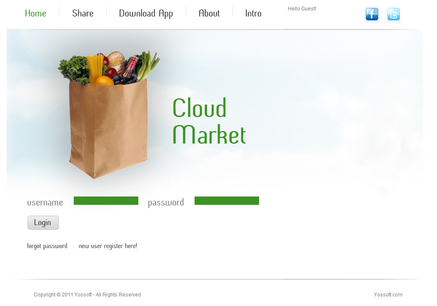Click the copyright Yossoft footer text
Image resolution: width=437 pixels, height=306 pixels.
(87, 295)
